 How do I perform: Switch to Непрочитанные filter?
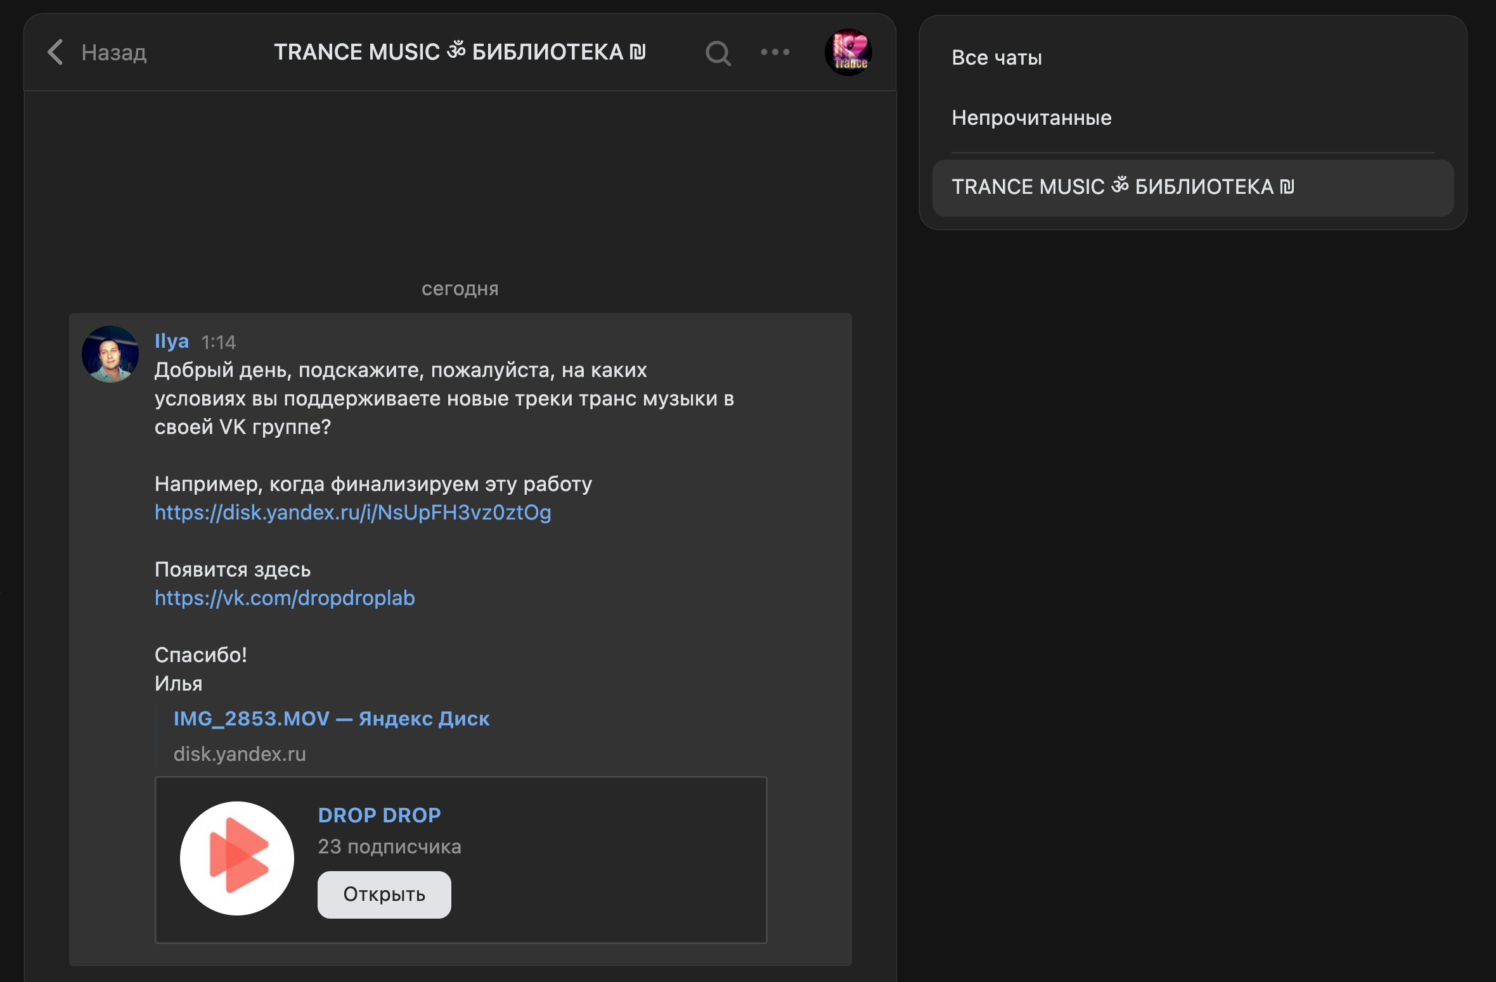(x=1031, y=118)
